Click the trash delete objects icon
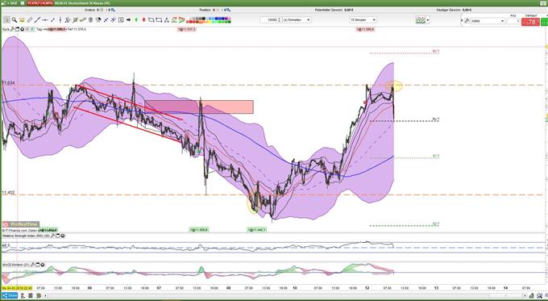548x301 pixels. coord(90,20)
